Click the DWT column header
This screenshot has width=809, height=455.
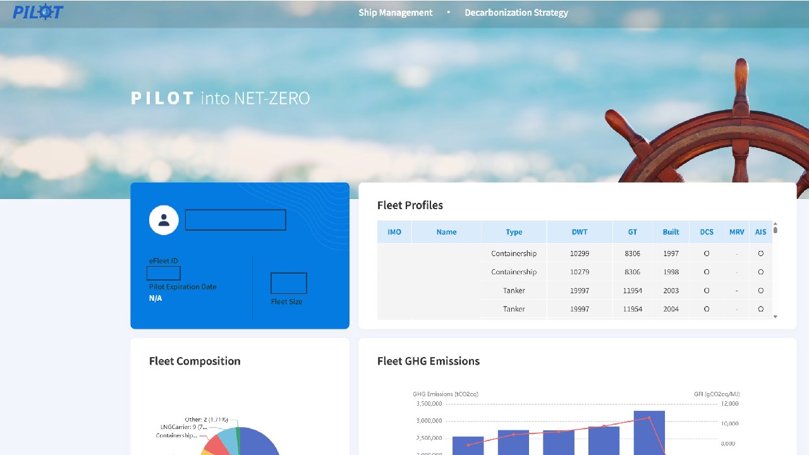click(580, 232)
